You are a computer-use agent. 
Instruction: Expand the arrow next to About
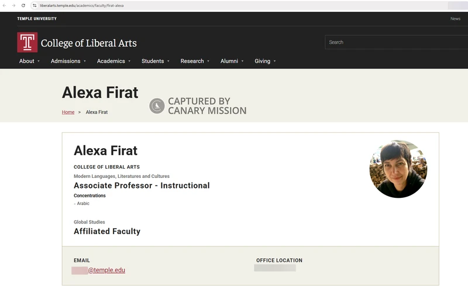coord(39,61)
